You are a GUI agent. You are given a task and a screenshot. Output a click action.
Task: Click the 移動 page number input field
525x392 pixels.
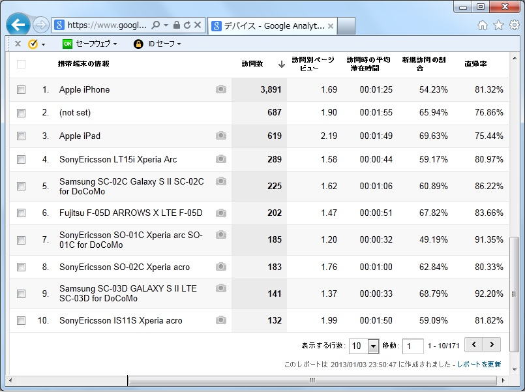(413, 346)
